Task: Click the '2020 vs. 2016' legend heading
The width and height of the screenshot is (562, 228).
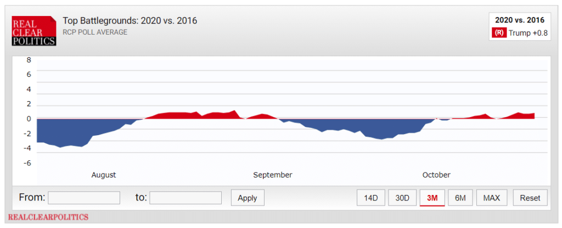Action: [520, 20]
